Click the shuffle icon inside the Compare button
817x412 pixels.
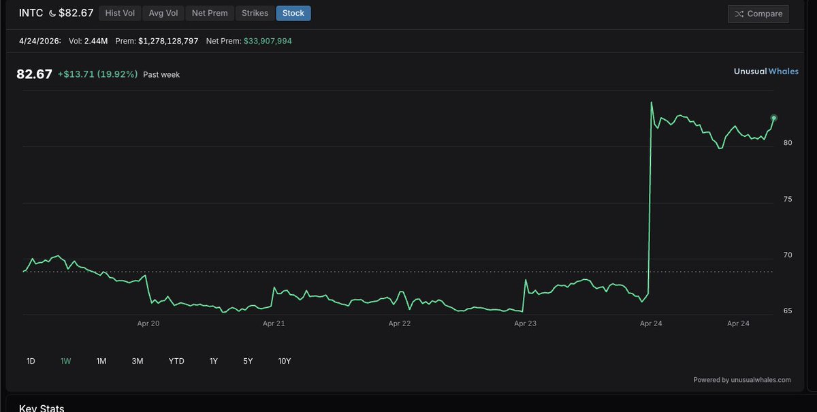(741, 13)
